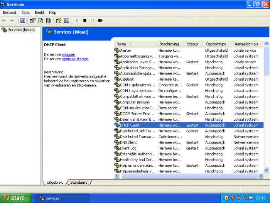The image size is (270, 203).
Task: Select the Health Key and Cer... service
Action: (189, 159)
